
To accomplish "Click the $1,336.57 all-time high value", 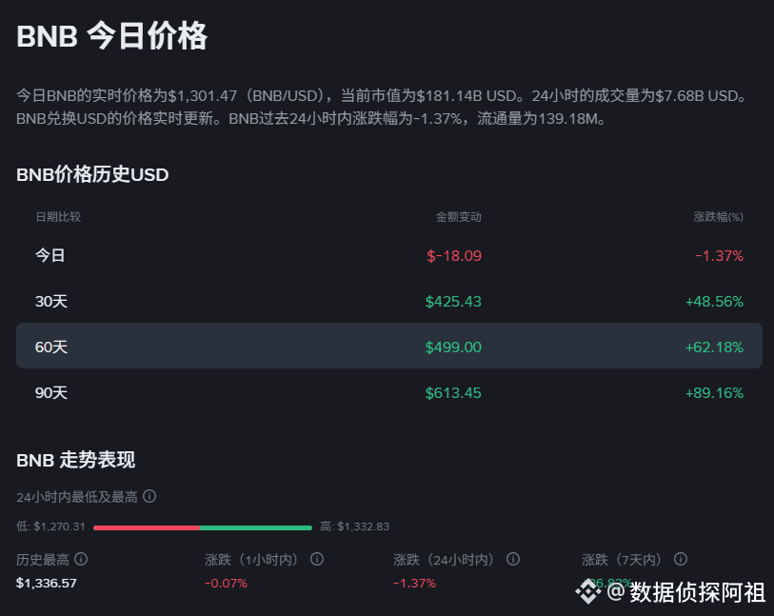I will click(x=46, y=583).
